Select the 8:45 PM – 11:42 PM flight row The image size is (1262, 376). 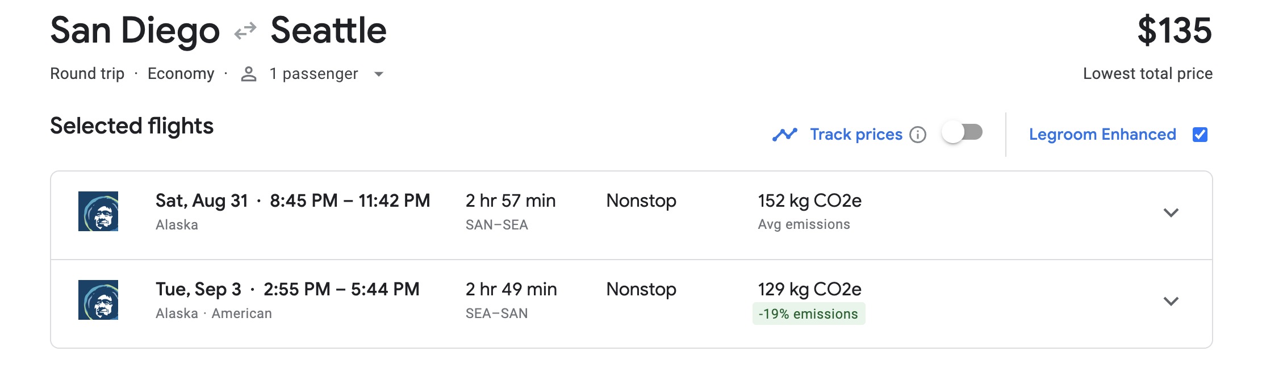[349, 201]
